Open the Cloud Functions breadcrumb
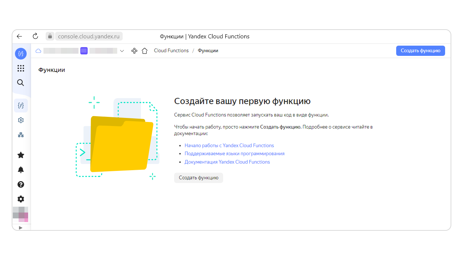This screenshot has height=260, width=463. (x=171, y=51)
